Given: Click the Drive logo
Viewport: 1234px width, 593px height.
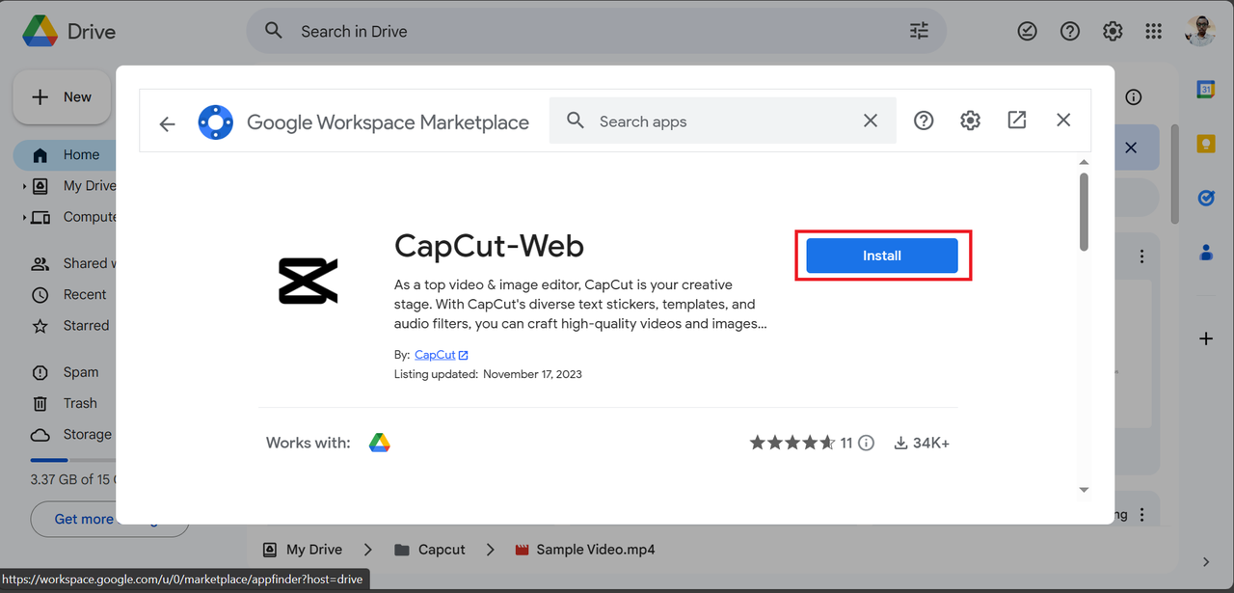Looking at the screenshot, I should 68,31.
